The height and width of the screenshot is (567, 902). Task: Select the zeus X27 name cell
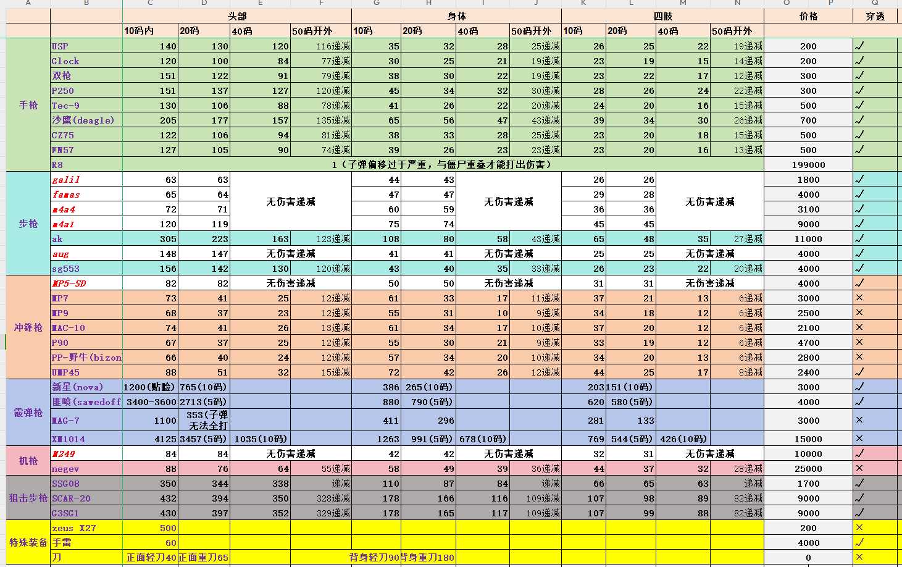click(86, 527)
